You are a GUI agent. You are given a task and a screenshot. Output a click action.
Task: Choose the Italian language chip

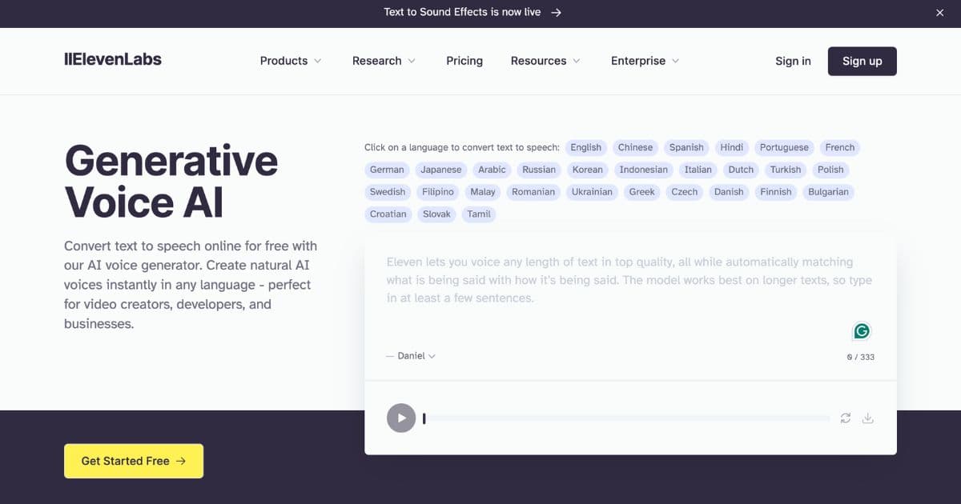[x=698, y=170]
